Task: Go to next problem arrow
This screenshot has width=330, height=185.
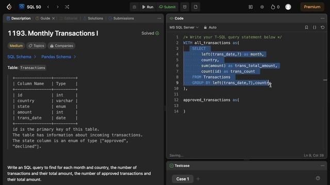Action: (57, 7)
